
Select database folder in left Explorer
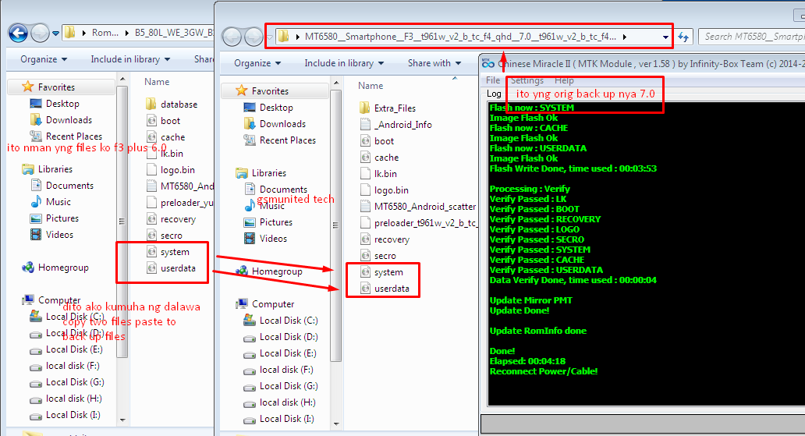(x=172, y=105)
